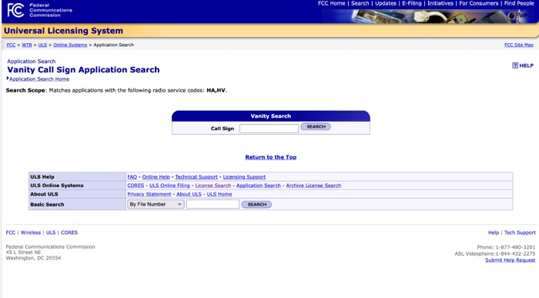Follow the WTB breadcrumb link

[x=27, y=45]
